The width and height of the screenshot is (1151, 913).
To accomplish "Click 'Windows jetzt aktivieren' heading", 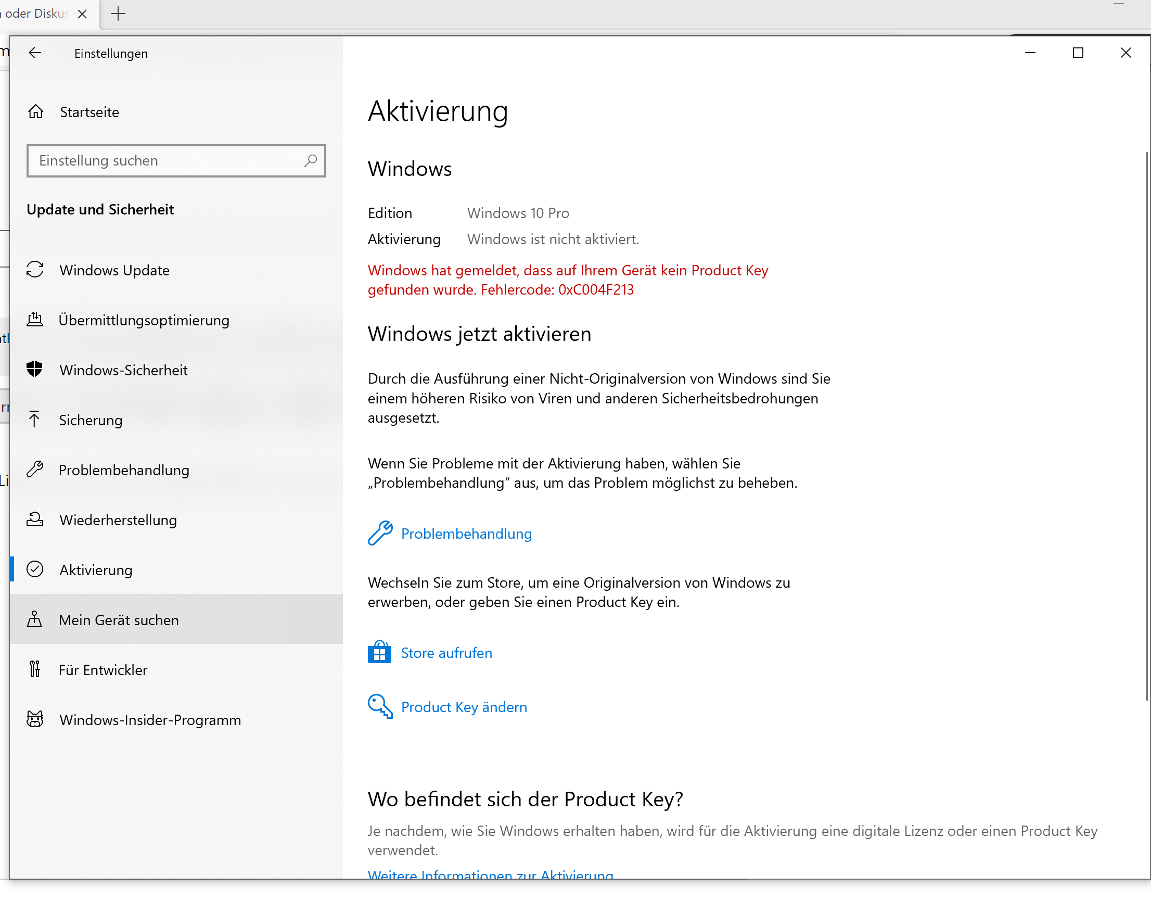I will (479, 334).
